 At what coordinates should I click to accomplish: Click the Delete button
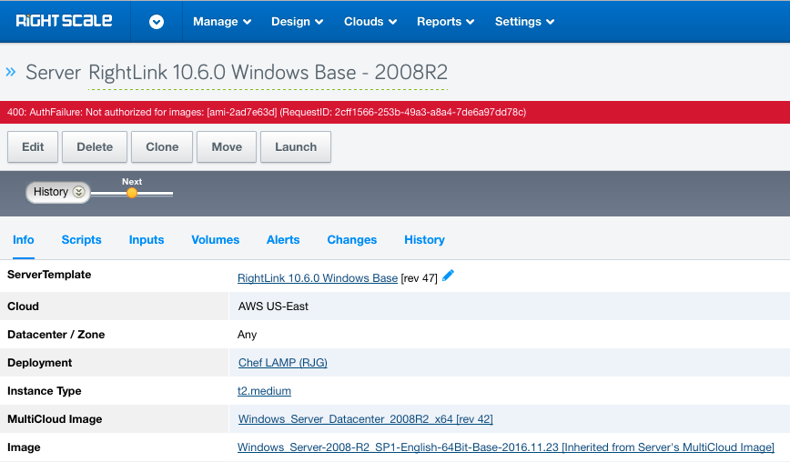point(95,147)
